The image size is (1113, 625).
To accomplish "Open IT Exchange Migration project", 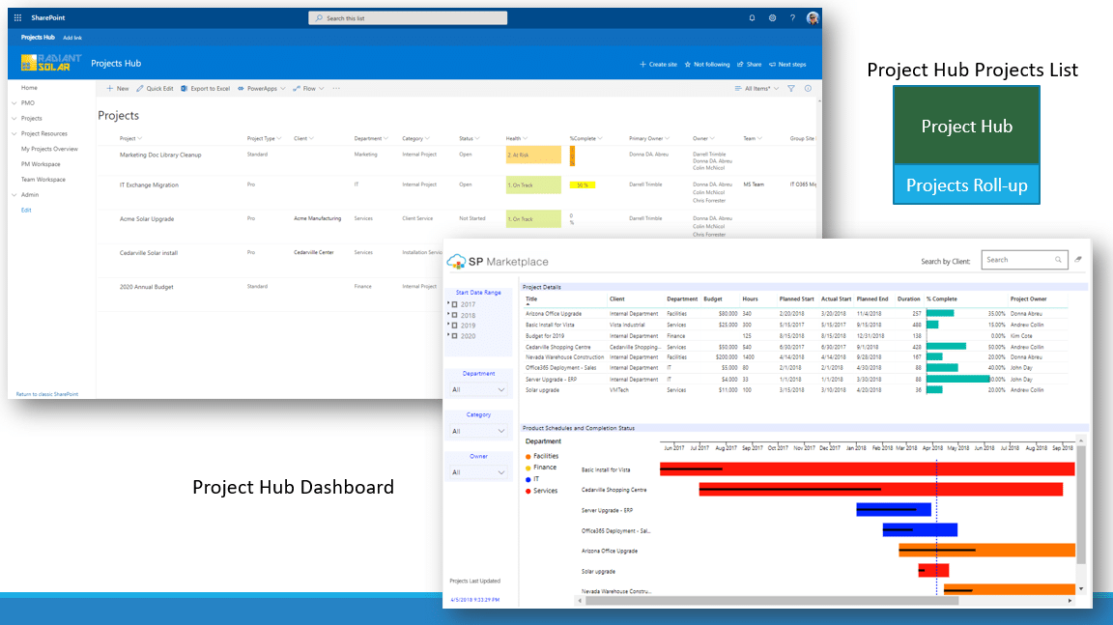I will point(149,185).
